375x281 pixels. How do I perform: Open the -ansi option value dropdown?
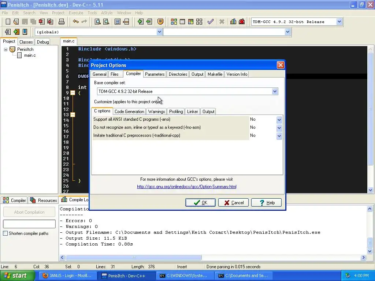tap(279, 120)
